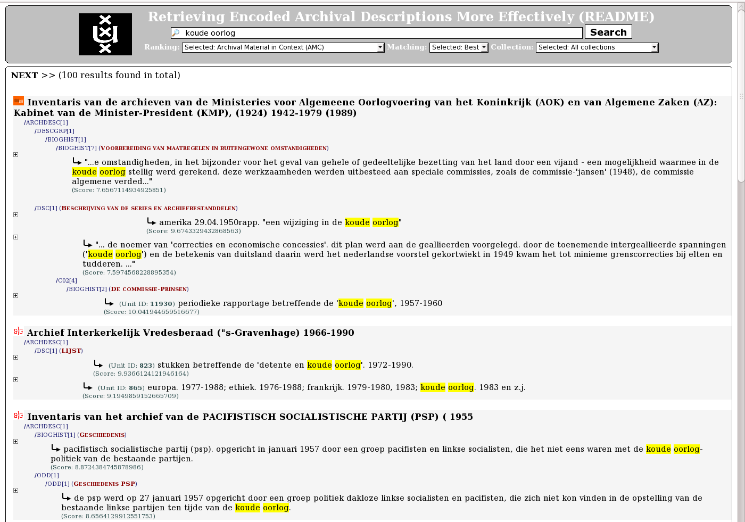Open /BIOGHIST[2] De Commissie-Prinsen link
Viewport: 745px width, 522px height.
[x=128, y=289]
